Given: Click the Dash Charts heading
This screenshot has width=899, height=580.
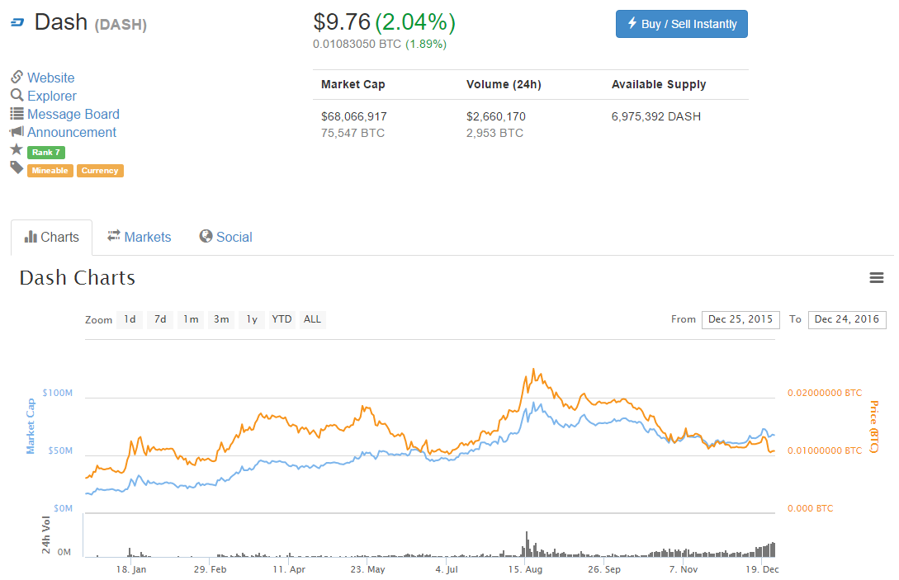Looking at the screenshot, I should [78, 278].
